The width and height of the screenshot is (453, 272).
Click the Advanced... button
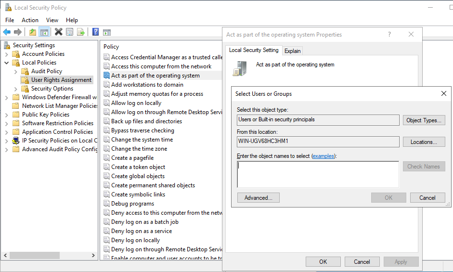258,198
